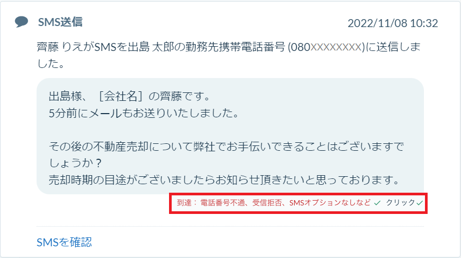The height and width of the screenshot is (258, 461).
Task: Click the 売却時期の目途 sentence in message
Action: point(224,179)
